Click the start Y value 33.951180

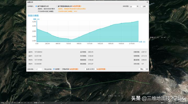38,56
